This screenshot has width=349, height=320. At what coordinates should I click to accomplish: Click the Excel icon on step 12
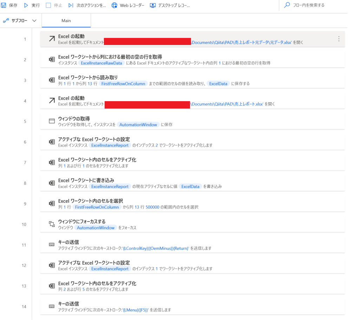click(52, 265)
